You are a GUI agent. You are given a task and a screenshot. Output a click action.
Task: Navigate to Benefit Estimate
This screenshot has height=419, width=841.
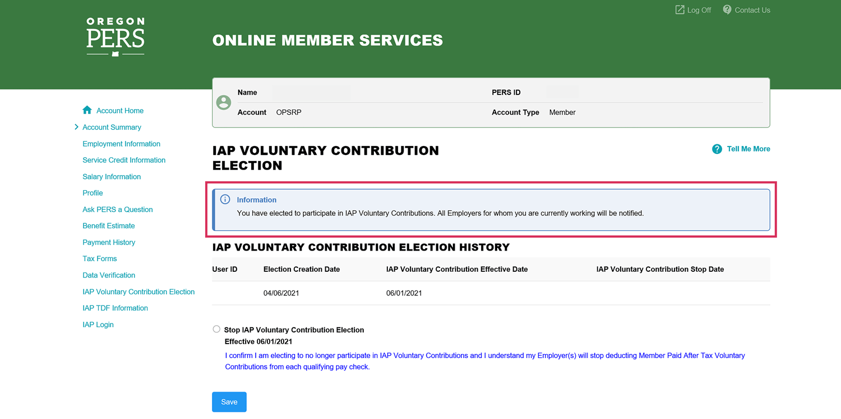(109, 226)
